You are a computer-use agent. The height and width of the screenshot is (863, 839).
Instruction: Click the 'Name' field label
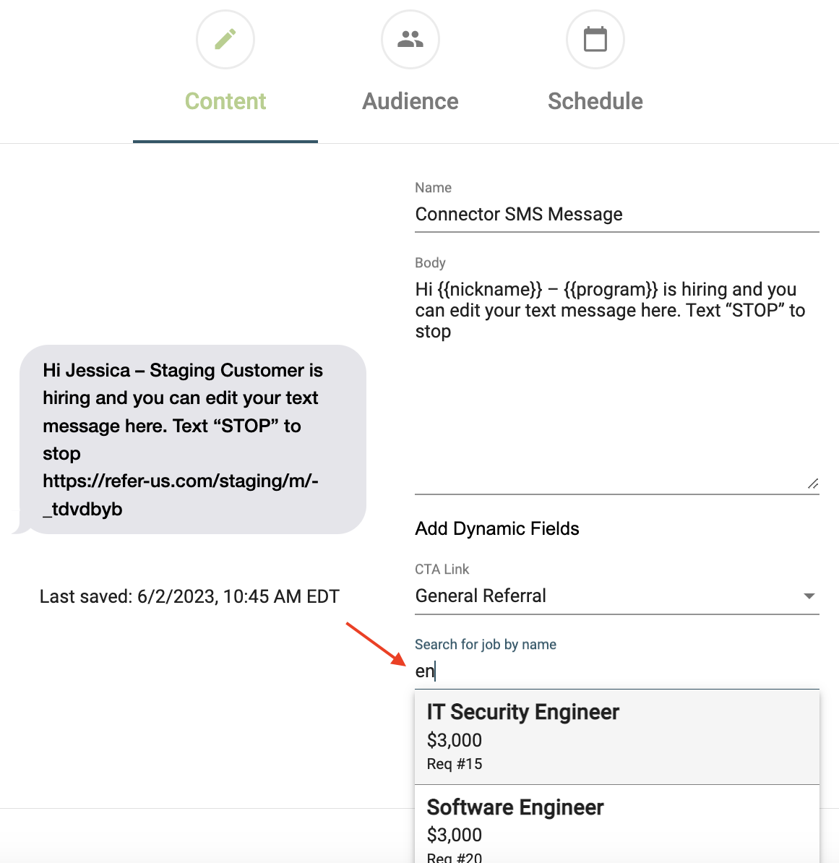pyautogui.click(x=433, y=188)
